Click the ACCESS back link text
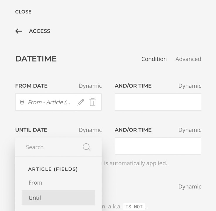Viewport: 216px width, 211px height. point(40,31)
